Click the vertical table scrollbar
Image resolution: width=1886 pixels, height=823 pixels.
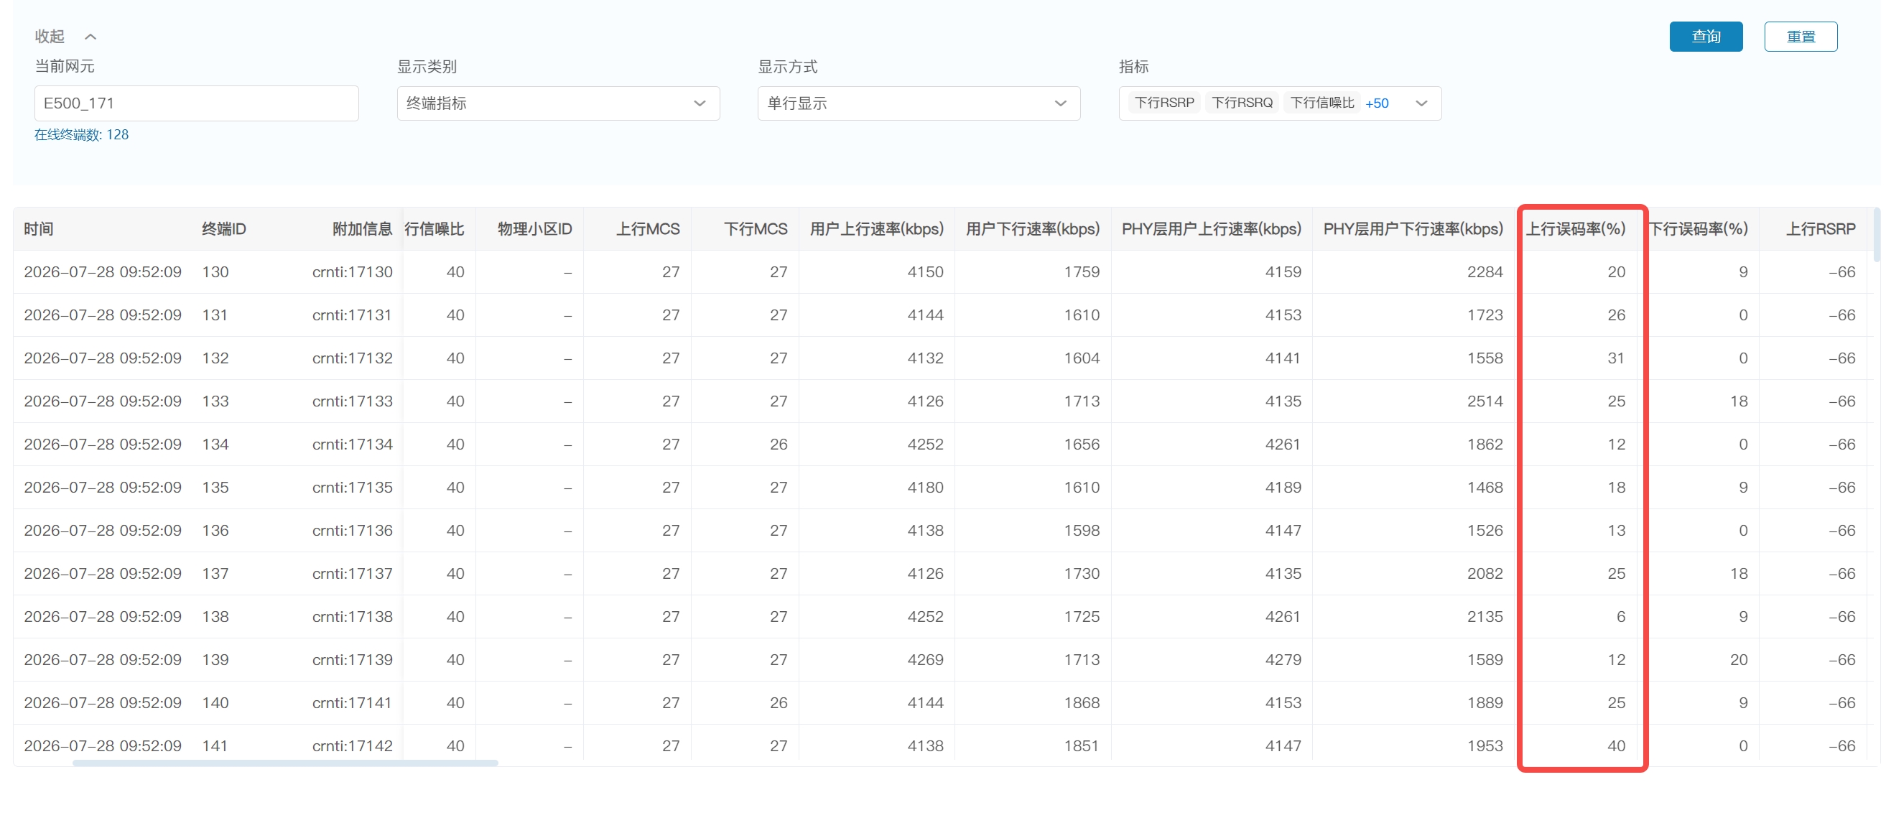coord(1877,234)
